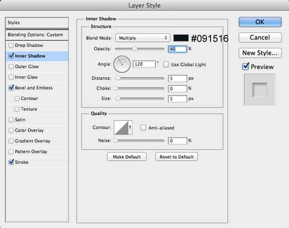Open the Contour curve picker thumbnail
This screenshot has width=289, height=228.
click(121, 127)
